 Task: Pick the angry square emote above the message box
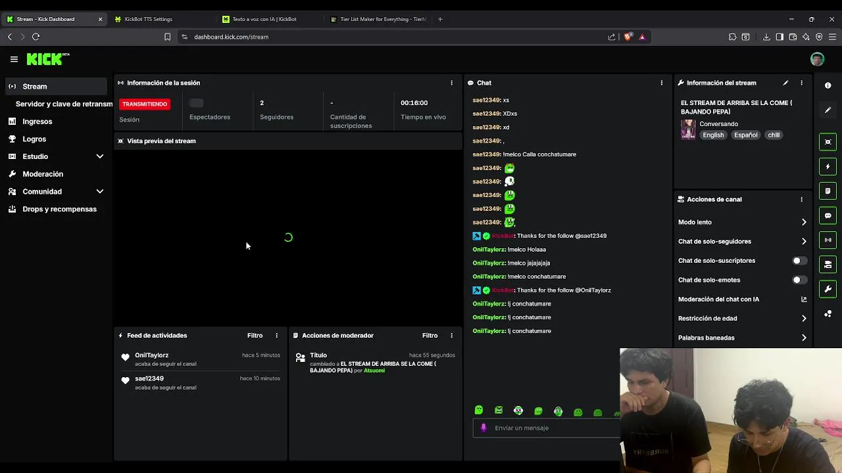click(x=499, y=411)
